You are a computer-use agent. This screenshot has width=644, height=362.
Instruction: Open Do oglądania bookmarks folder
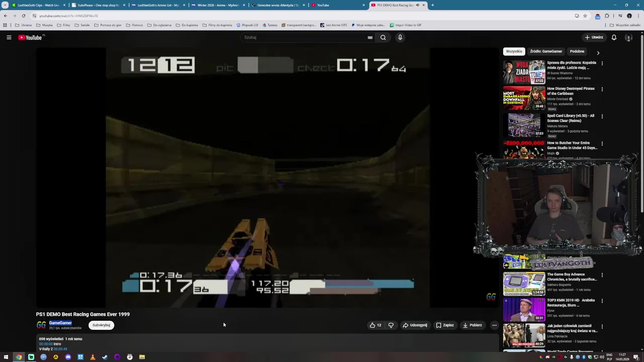coord(159,25)
